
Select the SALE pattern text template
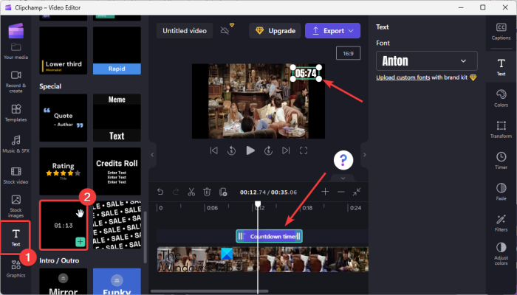pyautogui.click(x=117, y=225)
